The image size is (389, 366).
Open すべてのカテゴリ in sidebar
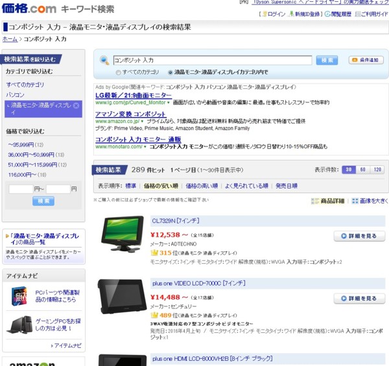pyautogui.click(x=25, y=85)
